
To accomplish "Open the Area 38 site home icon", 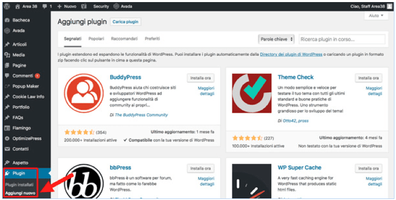I will pos(17,7).
